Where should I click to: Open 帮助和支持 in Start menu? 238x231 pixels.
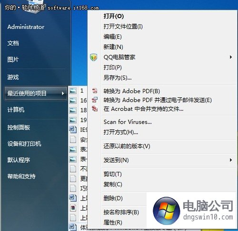point(21,176)
